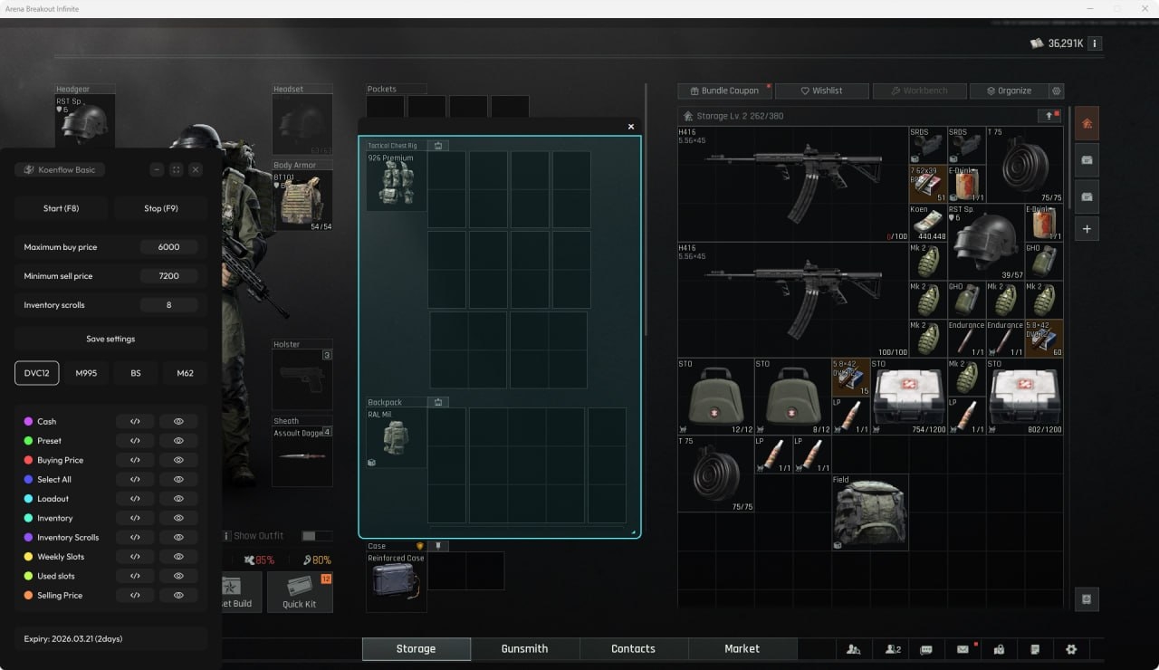Open the grid icon on Backpack header
The image size is (1159, 670).
pyautogui.click(x=438, y=401)
